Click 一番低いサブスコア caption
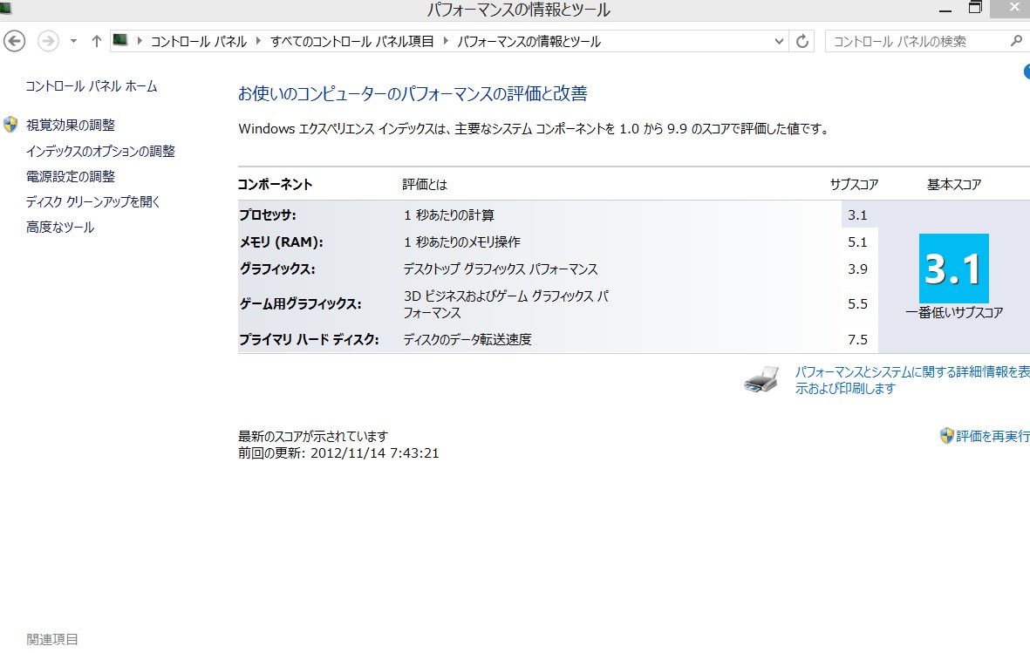1030x653 pixels. point(954,313)
